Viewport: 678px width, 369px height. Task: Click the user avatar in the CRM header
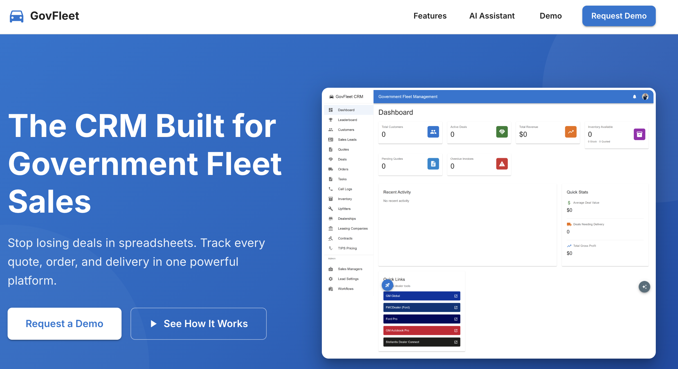[645, 96]
